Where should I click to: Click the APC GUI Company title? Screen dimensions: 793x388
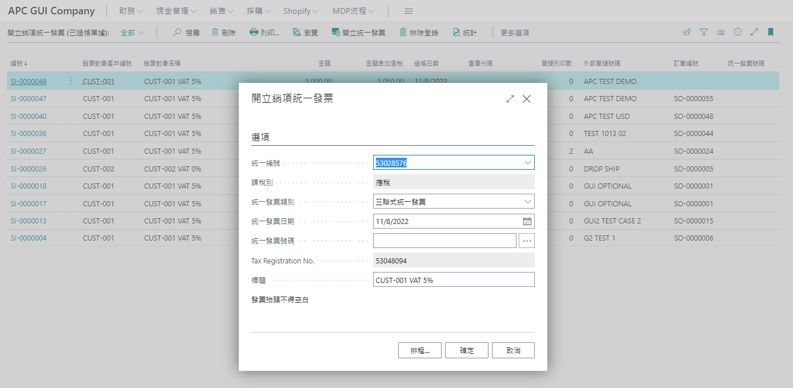tap(51, 11)
